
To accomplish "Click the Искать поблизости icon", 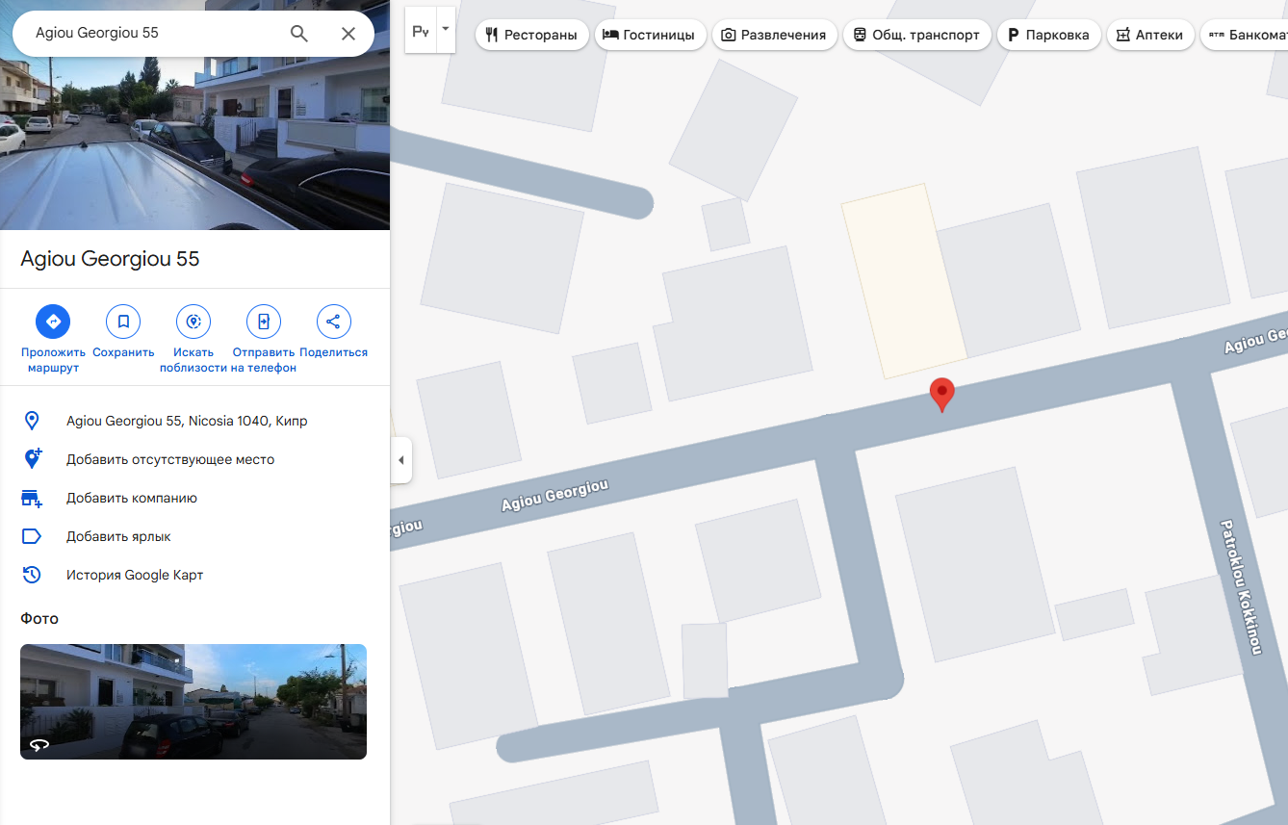I will [193, 322].
